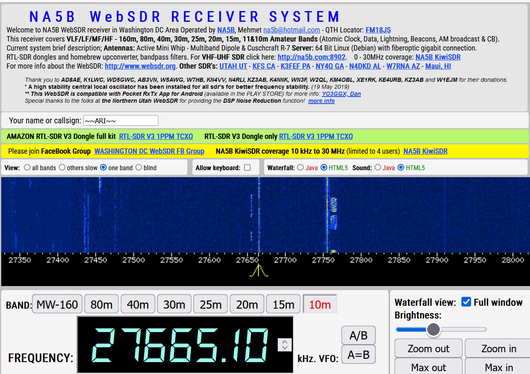Click the strong signal at 27750 in waterfall
This screenshot has width=530, height=374.
click(327, 214)
